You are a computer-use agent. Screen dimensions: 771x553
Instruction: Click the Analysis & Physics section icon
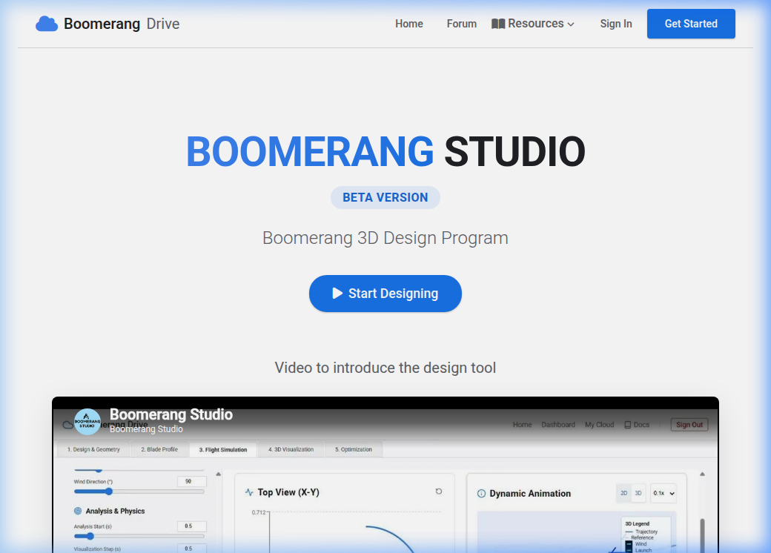[78, 511]
